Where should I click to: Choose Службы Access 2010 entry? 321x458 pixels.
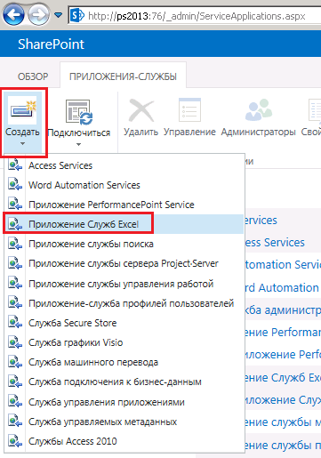(73, 441)
